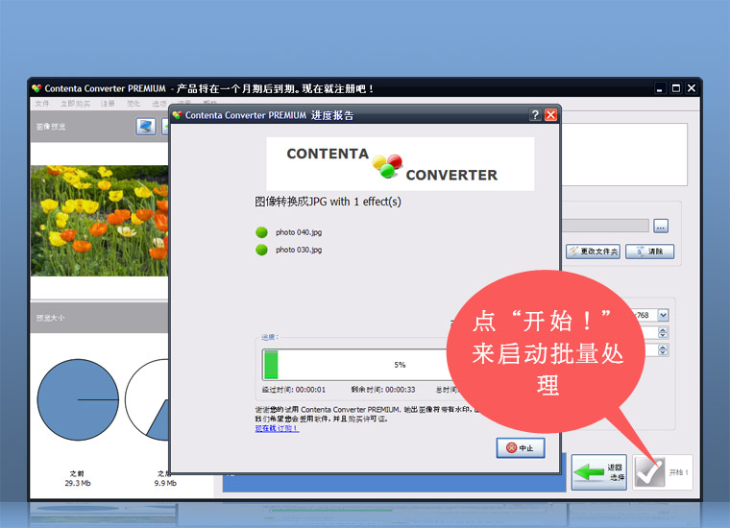730x528 pixels.
Task: Open the Register (注册) menu
Action: pyautogui.click(x=108, y=104)
